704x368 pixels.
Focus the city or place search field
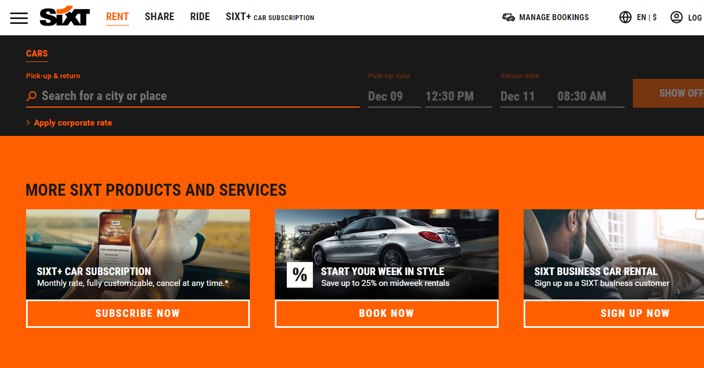point(193,96)
